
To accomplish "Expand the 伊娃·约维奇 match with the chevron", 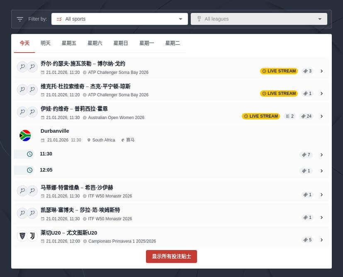I will pyautogui.click(x=322, y=116).
